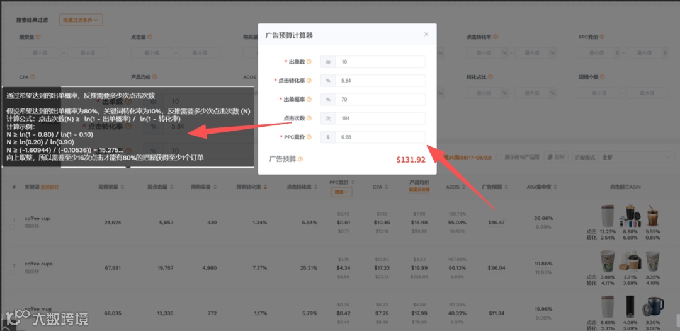This screenshot has width=680, height=331.
Task: Click 转化占比 最大值 filter input
Action: (531, 93)
